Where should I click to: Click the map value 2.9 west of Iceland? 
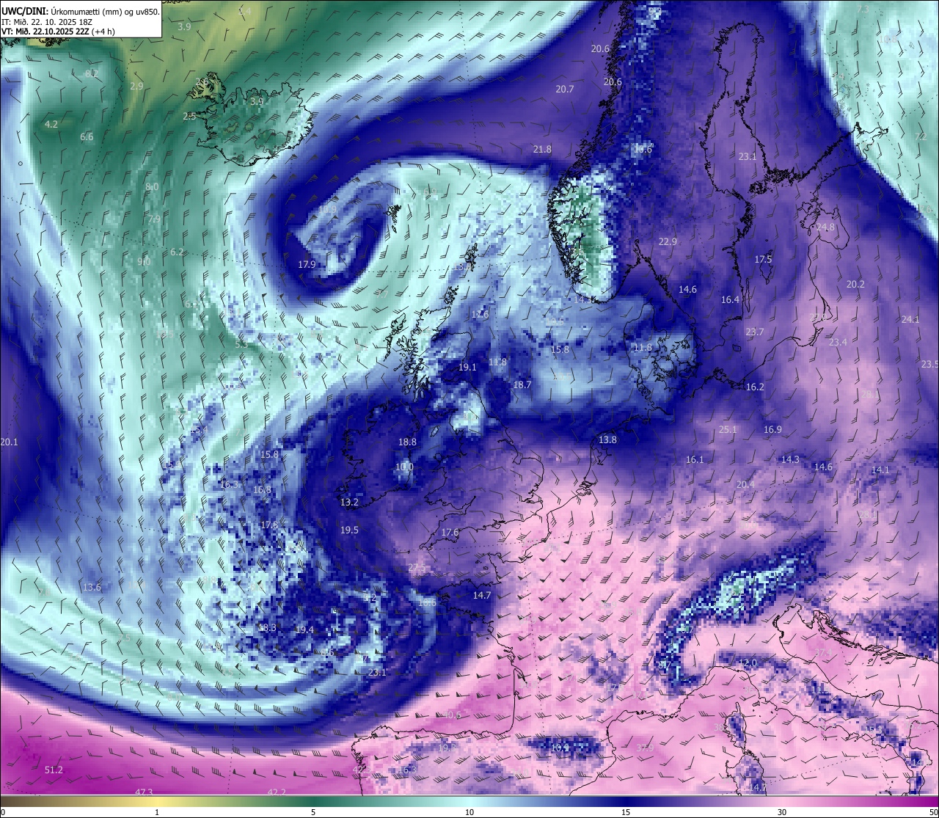(x=136, y=86)
